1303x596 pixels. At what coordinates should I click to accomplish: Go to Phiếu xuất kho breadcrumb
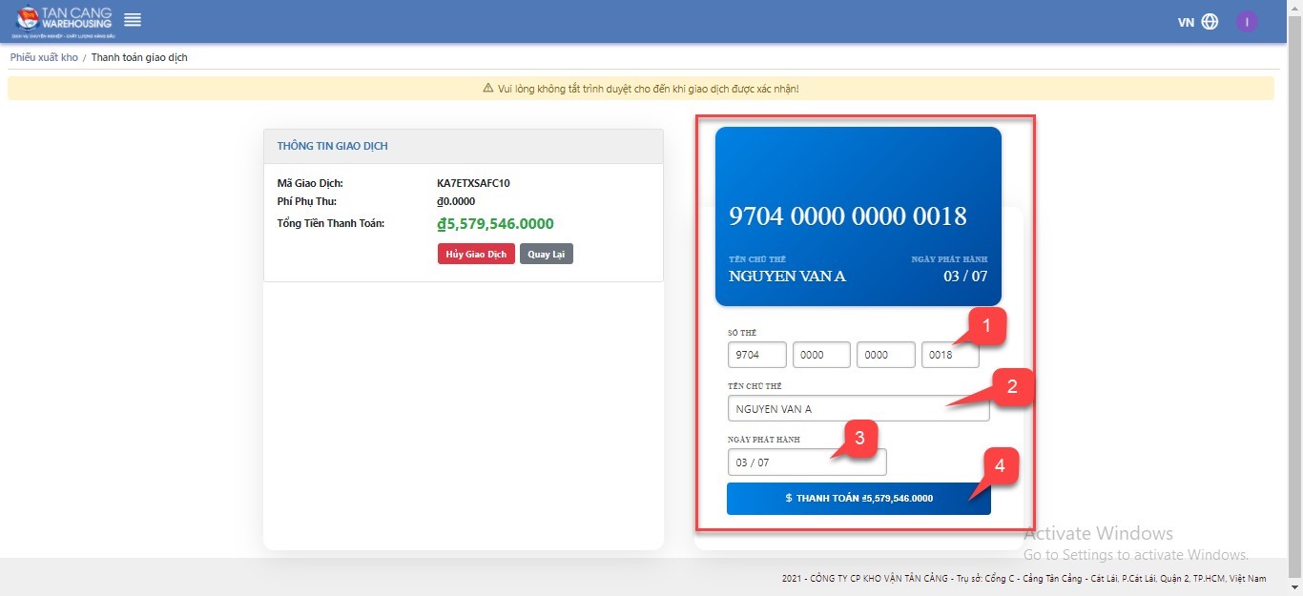click(x=44, y=57)
